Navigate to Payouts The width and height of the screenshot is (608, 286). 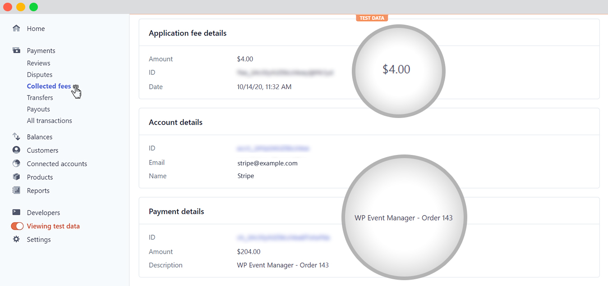(38, 109)
